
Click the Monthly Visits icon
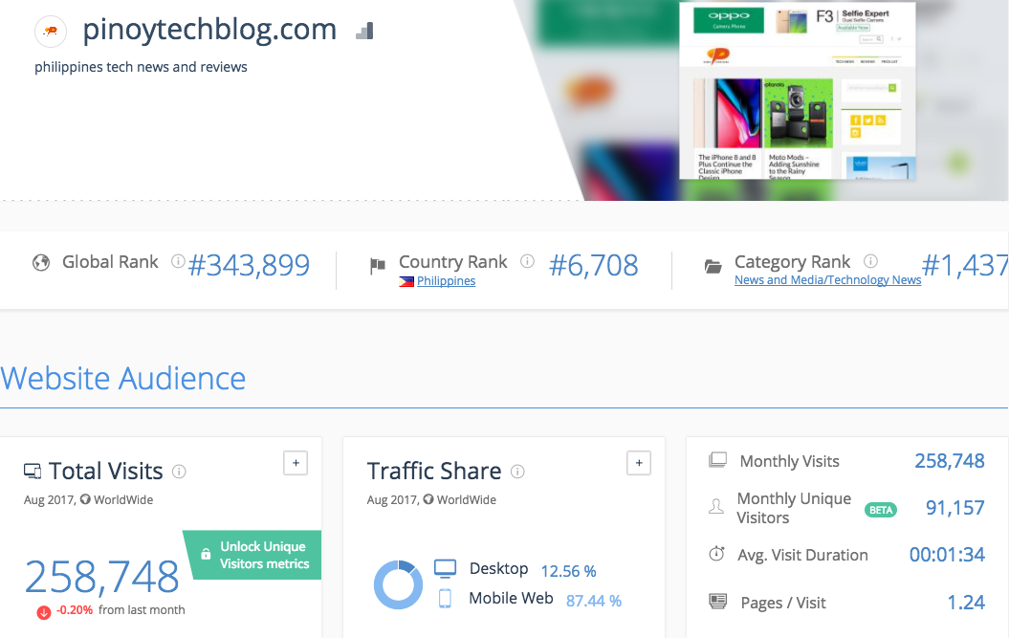[x=717, y=460]
